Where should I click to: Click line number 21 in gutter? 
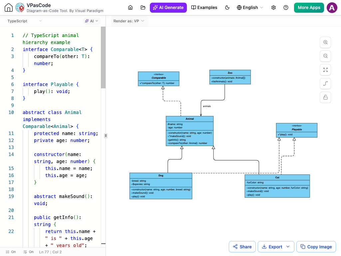[11, 217]
